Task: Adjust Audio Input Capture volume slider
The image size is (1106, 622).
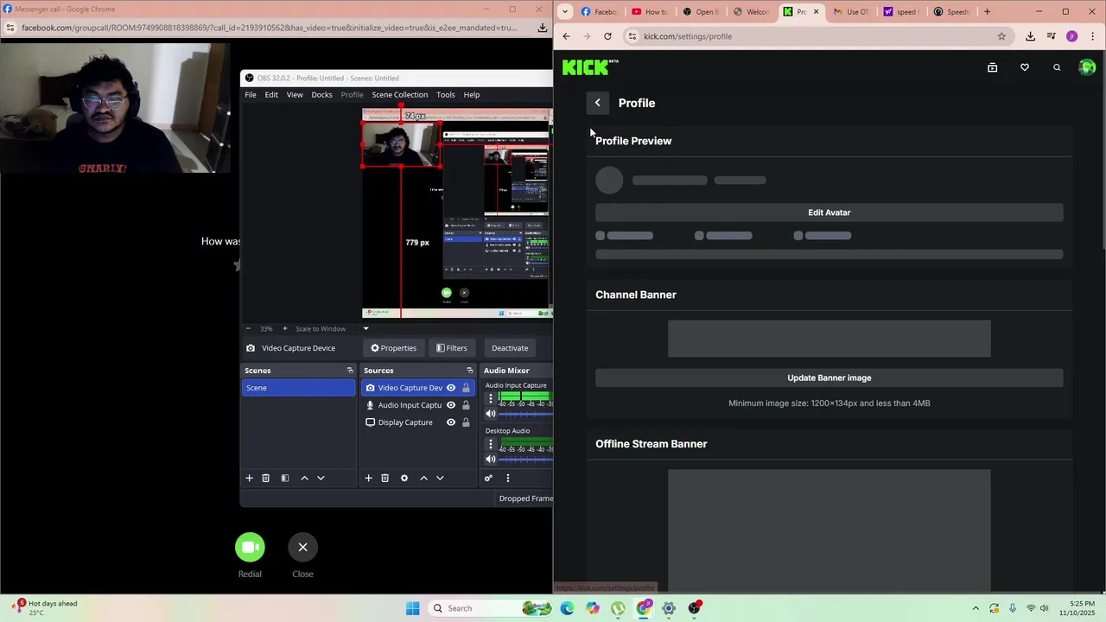Action: 525,414
